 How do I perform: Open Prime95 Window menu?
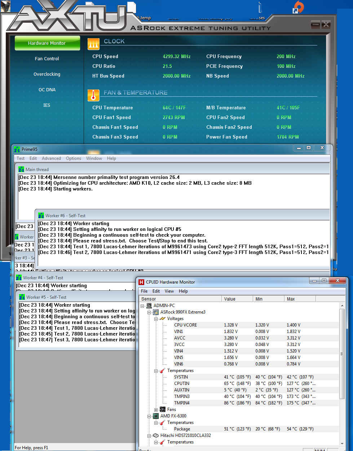[94, 158]
